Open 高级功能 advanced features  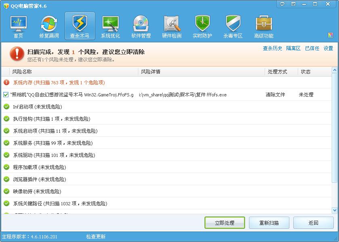[264, 25]
